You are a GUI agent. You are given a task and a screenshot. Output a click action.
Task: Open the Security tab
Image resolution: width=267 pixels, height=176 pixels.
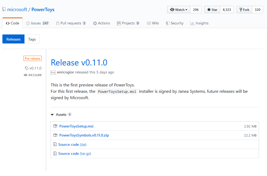[x=175, y=23]
